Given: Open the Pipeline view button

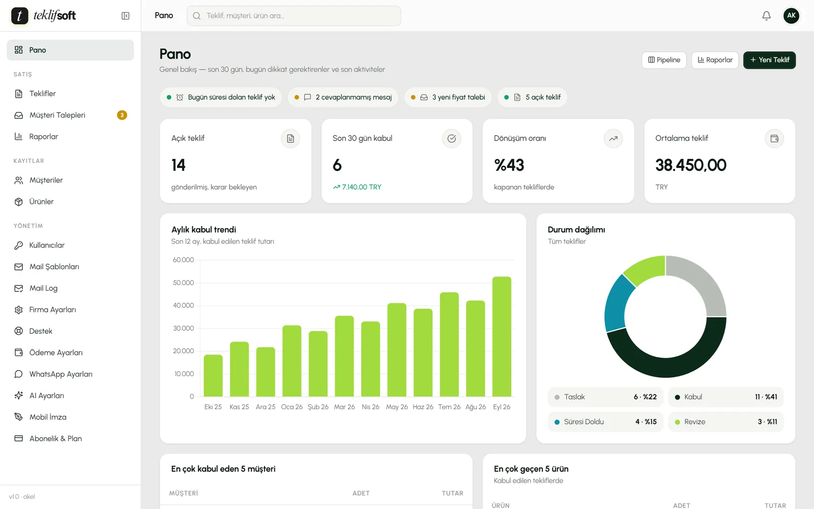Looking at the screenshot, I should (x=664, y=60).
